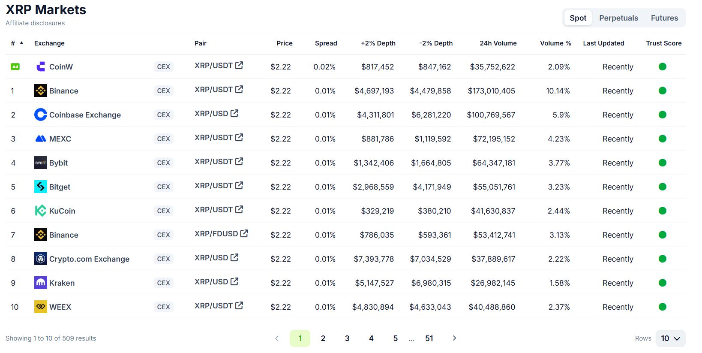
Task: Go to page 3 of results
Action: [347, 338]
